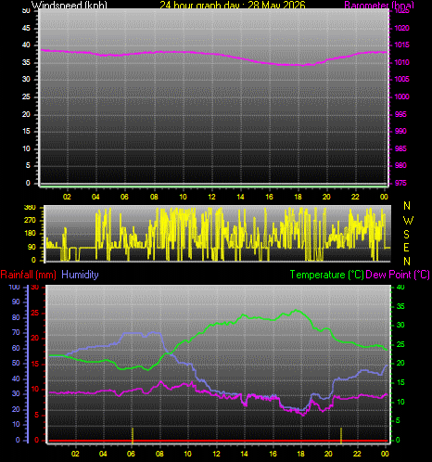The height and width of the screenshot is (462, 432).
Task: Click 70 on the blue humidity axis
Action: tap(16, 332)
